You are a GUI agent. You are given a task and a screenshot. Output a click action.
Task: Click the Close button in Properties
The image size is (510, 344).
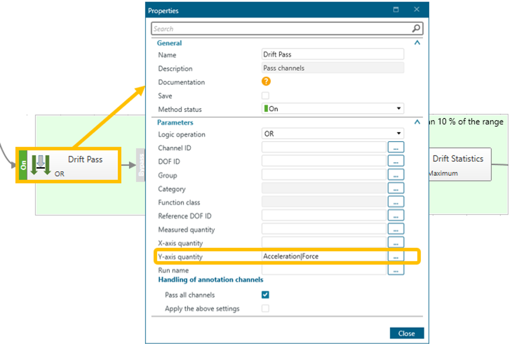(x=406, y=333)
